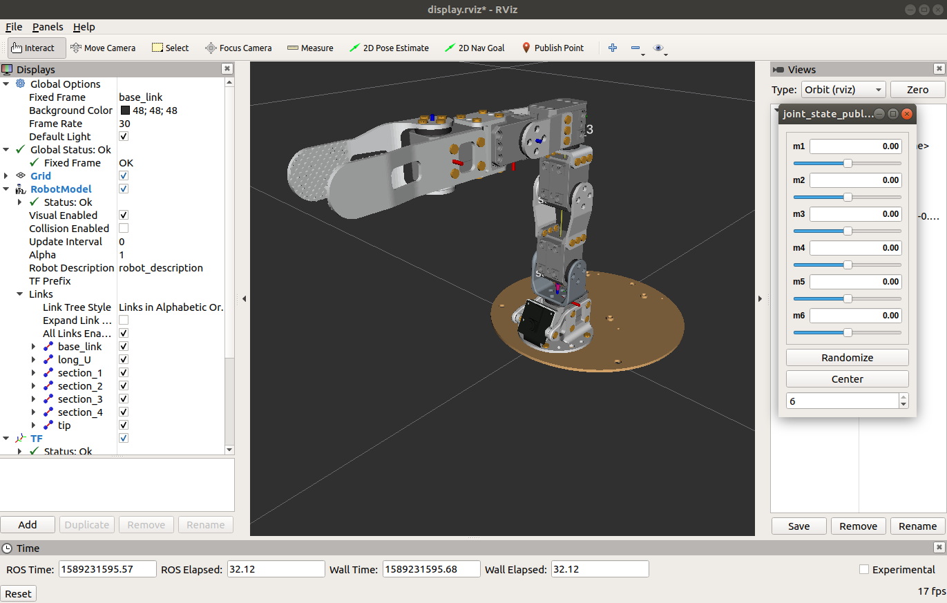Select the Move Camera tool
This screenshot has width=947, height=603.
[x=103, y=48]
